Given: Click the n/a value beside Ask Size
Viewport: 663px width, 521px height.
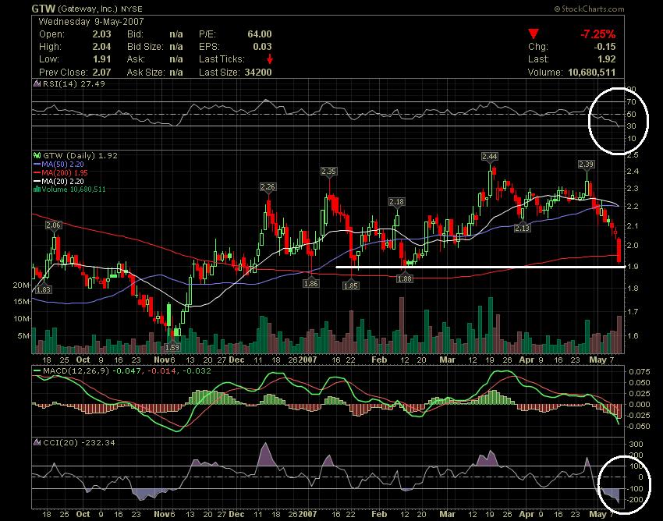Looking at the screenshot, I should pyautogui.click(x=176, y=73).
